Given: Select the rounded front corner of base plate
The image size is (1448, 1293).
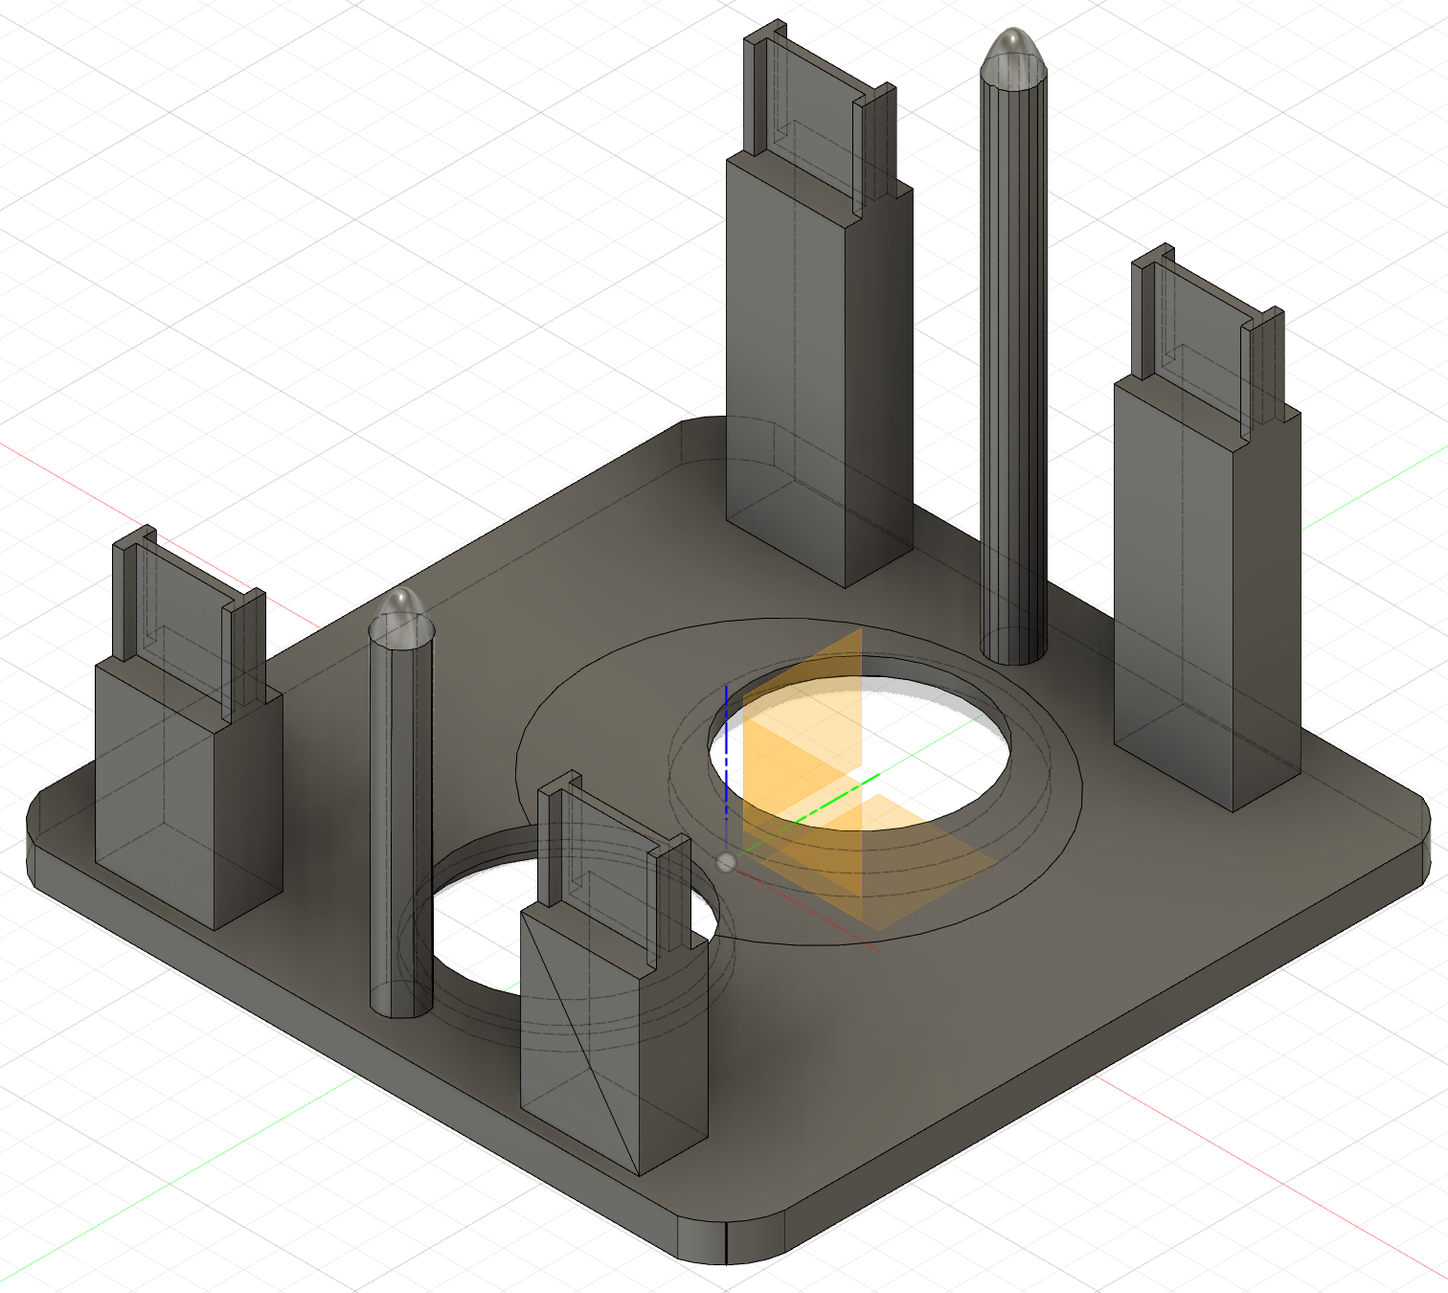Looking at the screenshot, I should pyautogui.click(x=733, y=1240).
